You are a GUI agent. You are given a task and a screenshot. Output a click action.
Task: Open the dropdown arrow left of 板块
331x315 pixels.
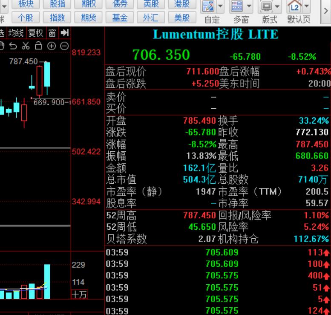(4, 6)
